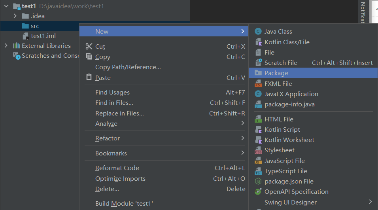
Task: Choose Package from the New submenu
Action: (x=276, y=73)
